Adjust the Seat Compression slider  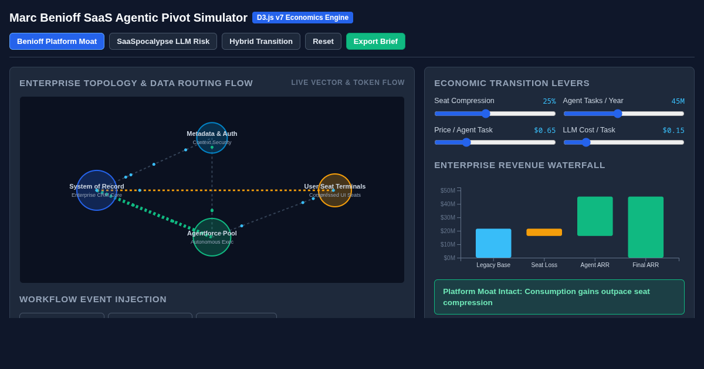pos(495,114)
